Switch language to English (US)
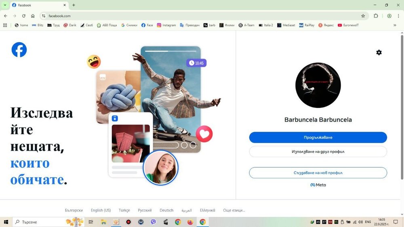The height and width of the screenshot is (227, 404). click(101, 210)
